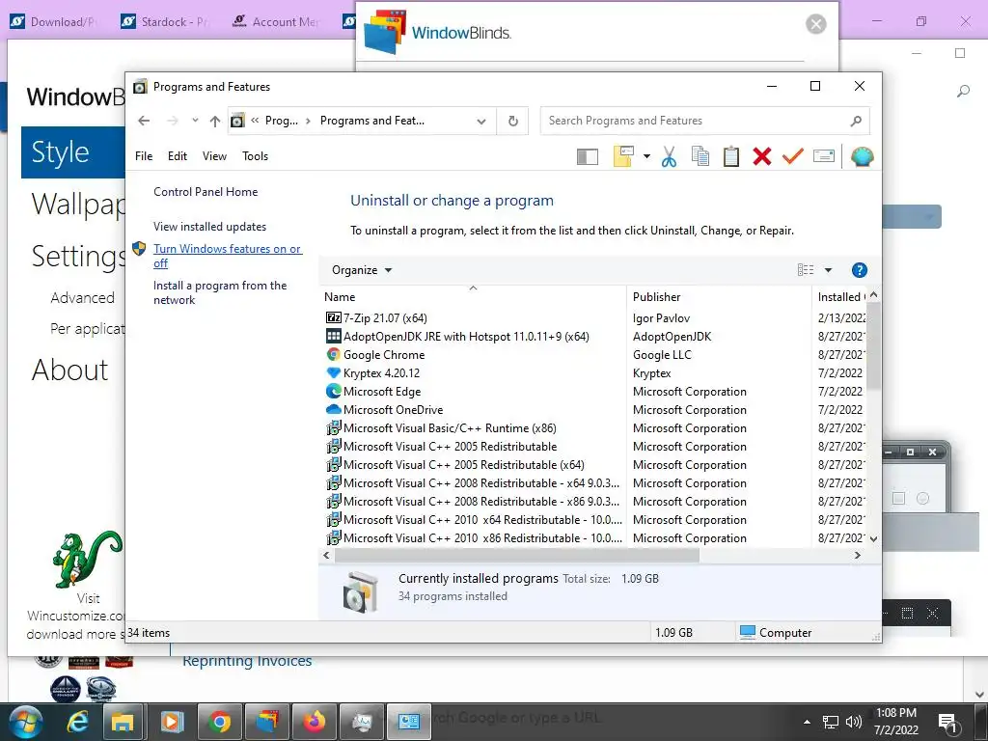Open the view options dropdown arrow

(828, 270)
